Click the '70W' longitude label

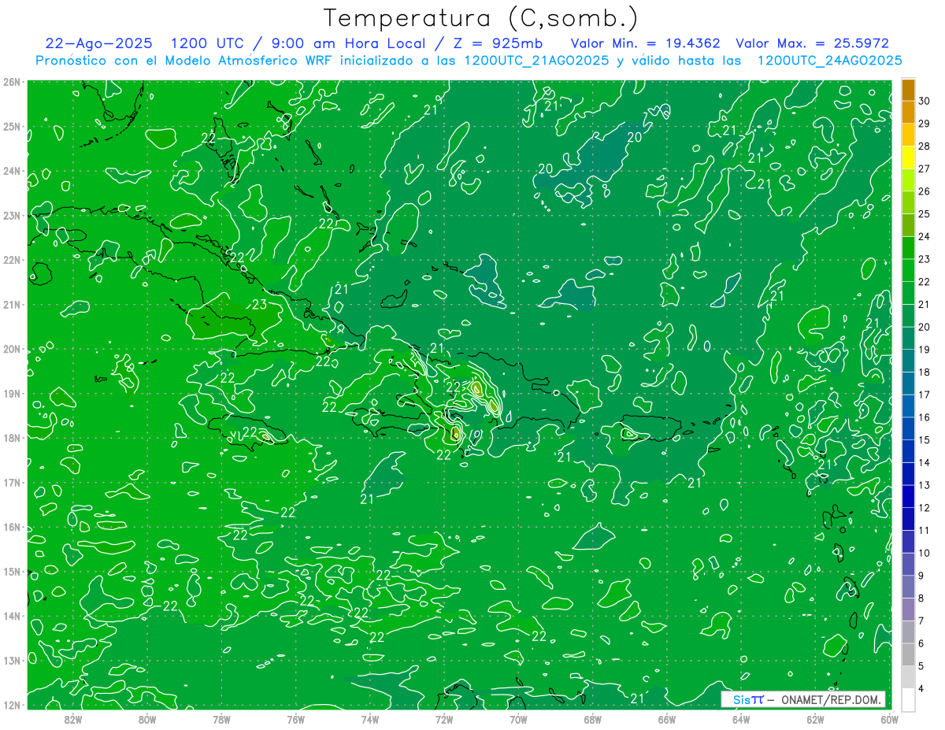coord(518,718)
